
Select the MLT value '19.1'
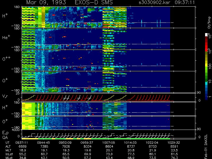point(44,150)
